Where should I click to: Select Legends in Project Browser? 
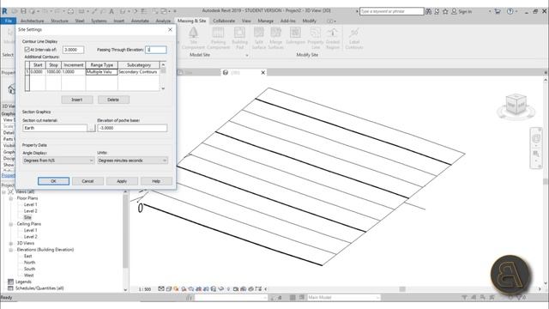click(x=23, y=282)
